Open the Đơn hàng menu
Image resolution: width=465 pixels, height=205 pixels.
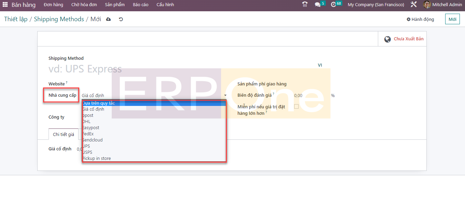coord(53,5)
